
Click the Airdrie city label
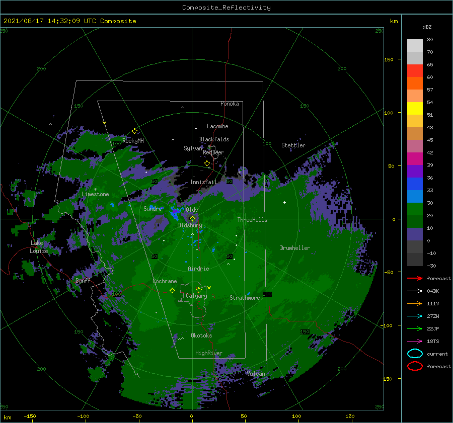pos(198,269)
